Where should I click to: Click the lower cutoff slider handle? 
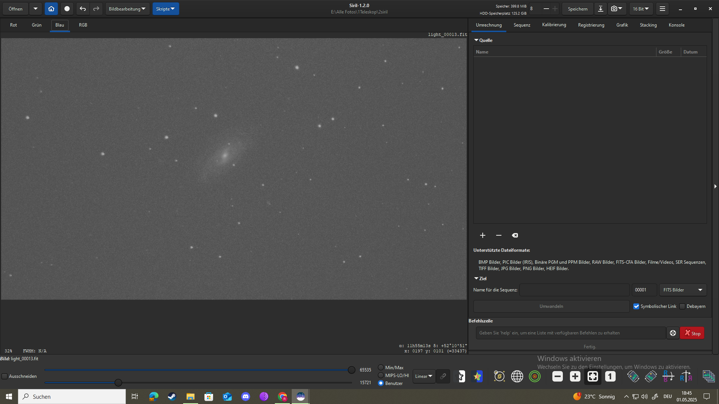click(x=118, y=383)
